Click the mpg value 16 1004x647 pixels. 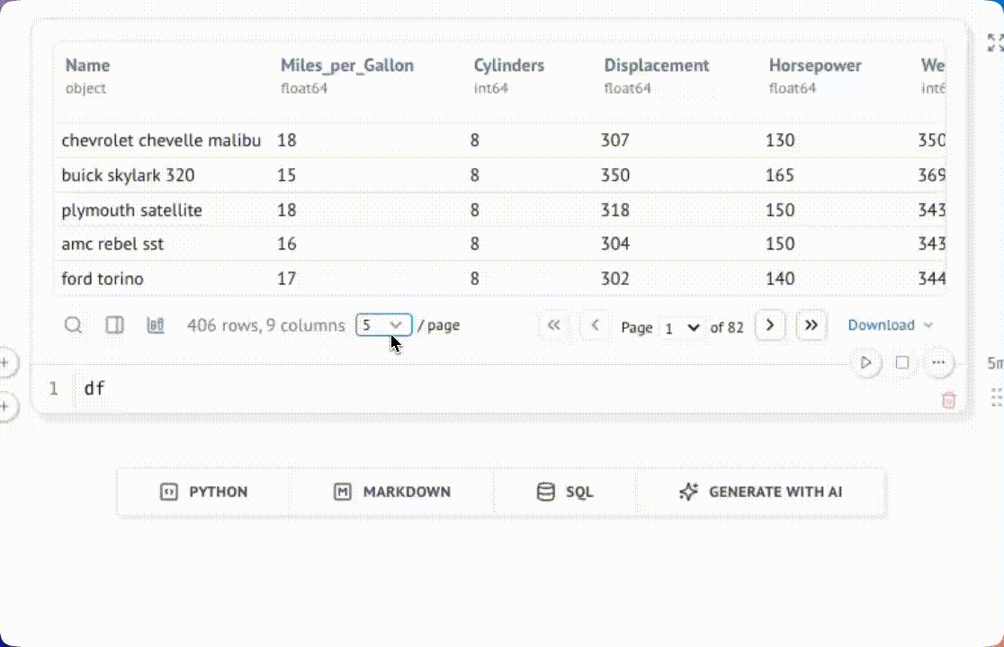point(286,244)
